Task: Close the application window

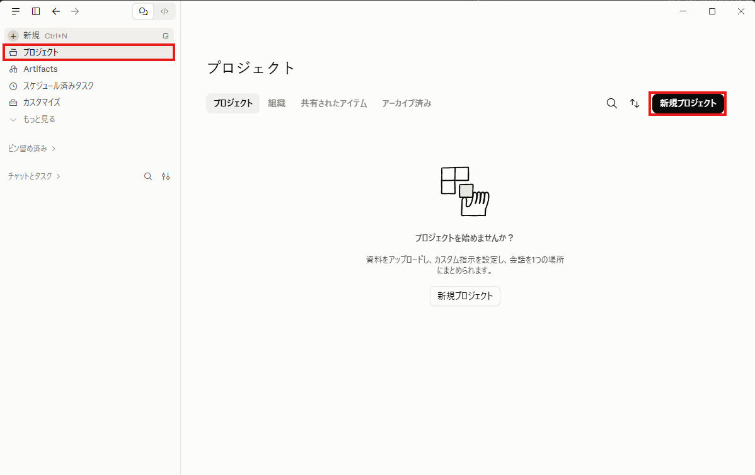Action: coord(741,11)
